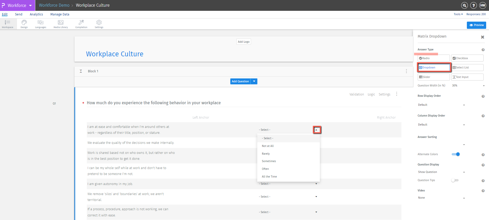Open the Media Library

click(x=61, y=24)
